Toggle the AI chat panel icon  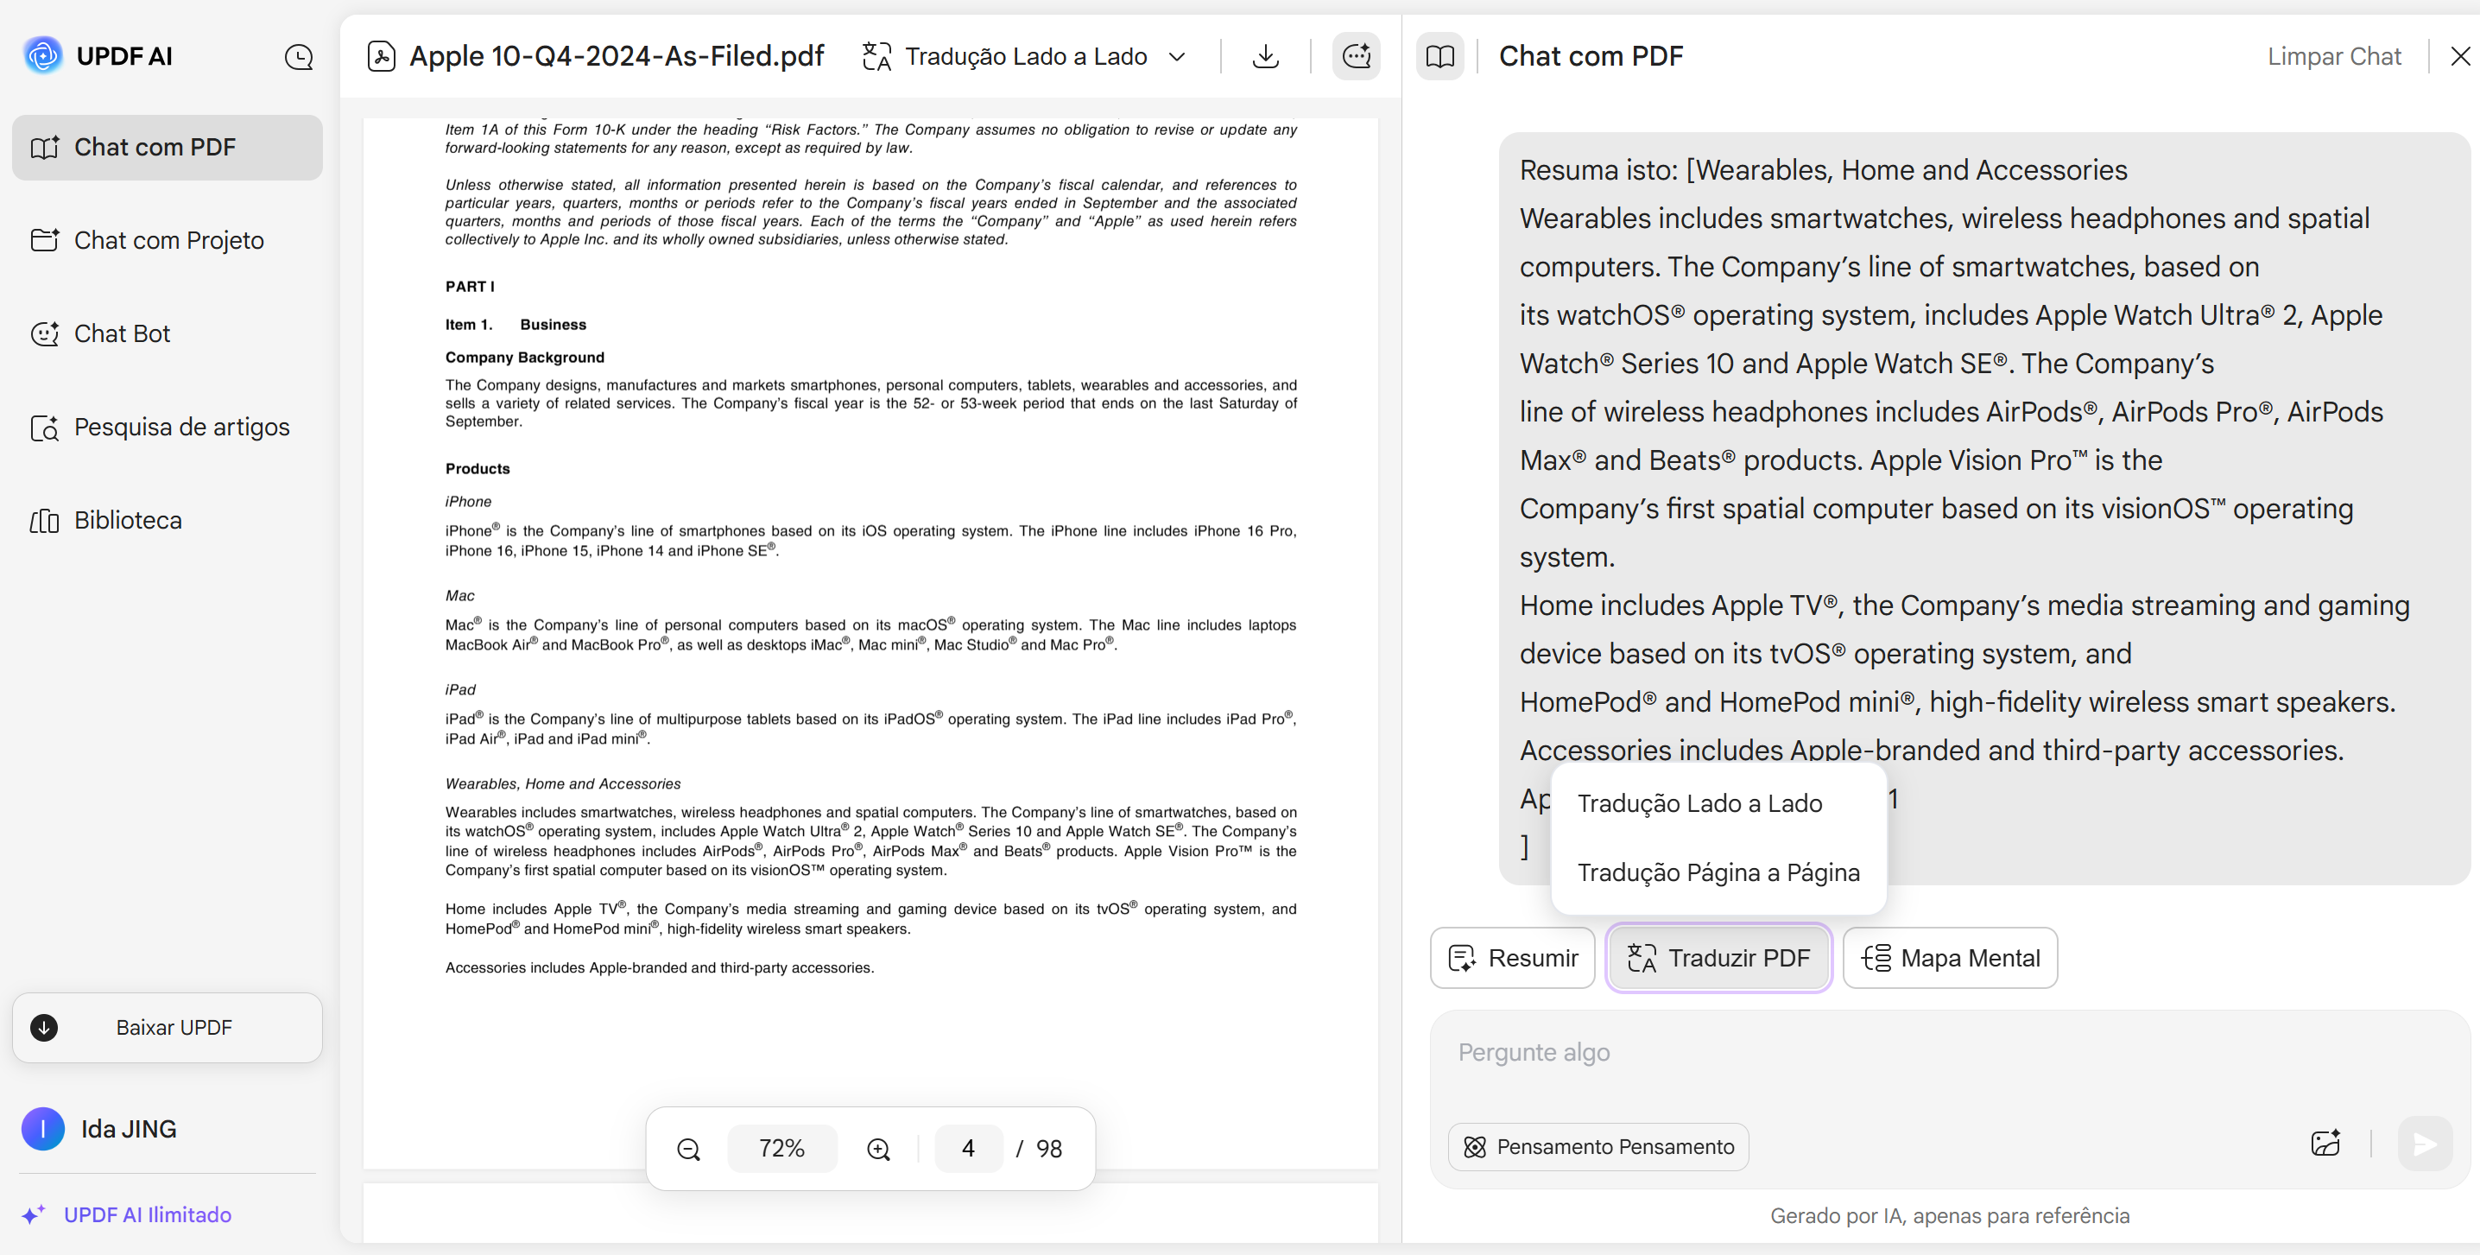[1357, 57]
